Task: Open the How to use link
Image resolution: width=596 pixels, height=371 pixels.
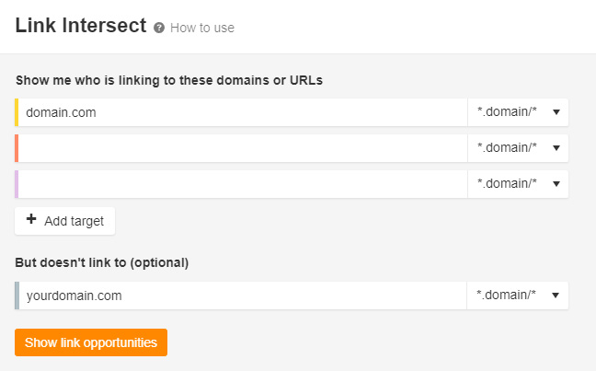Action: [x=202, y=28]
